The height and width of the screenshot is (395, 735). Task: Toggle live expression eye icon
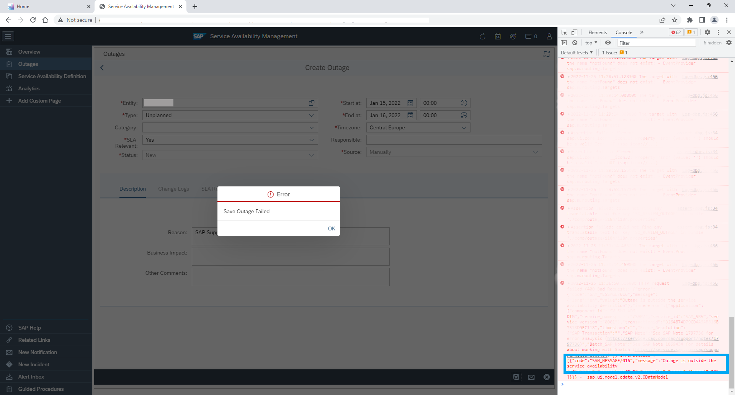pos(608,43)
